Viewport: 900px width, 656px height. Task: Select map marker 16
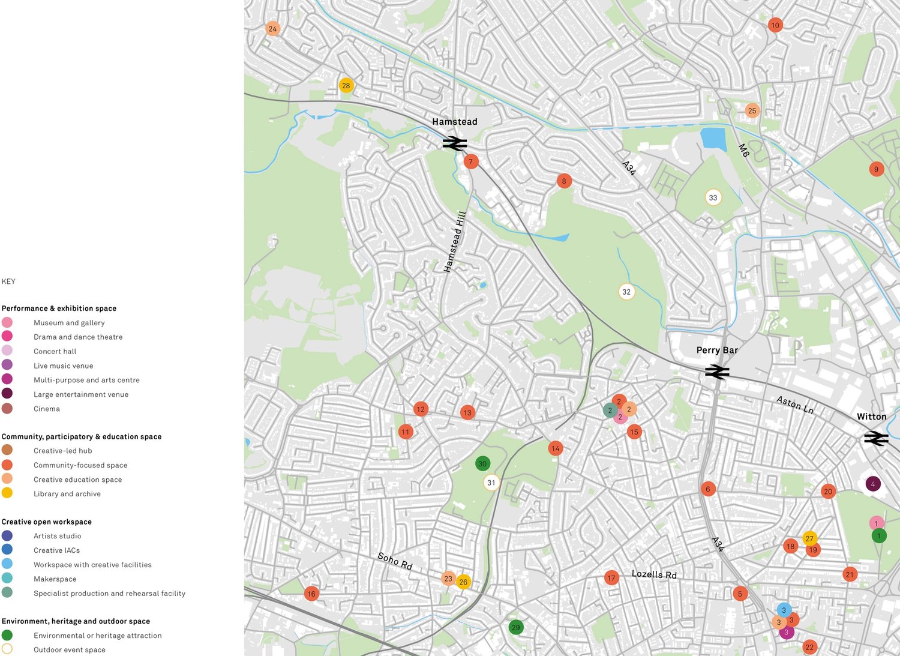tap(311, 594)
